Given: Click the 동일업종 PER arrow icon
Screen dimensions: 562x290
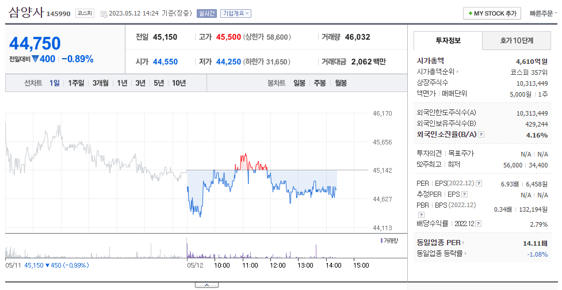Looking at the screenshot, I should (x=464, y=243).
